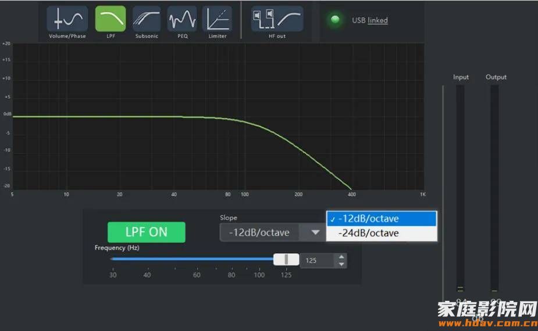
Task: Click the Frequency slider handle
Action: pyautogui.click(x=286, y=260)
